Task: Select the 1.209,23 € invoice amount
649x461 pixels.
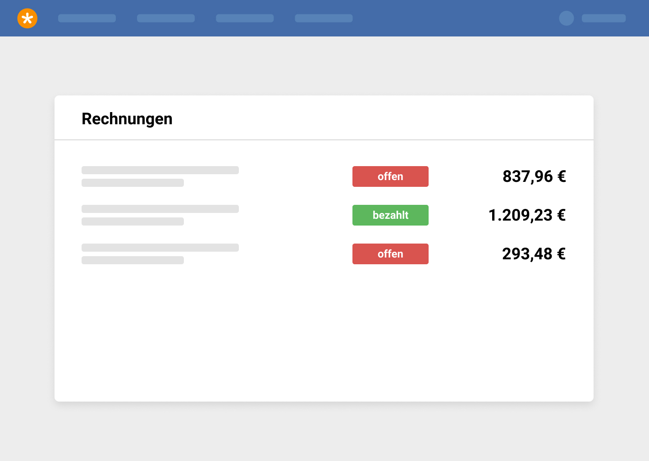Action: (527, 215)
